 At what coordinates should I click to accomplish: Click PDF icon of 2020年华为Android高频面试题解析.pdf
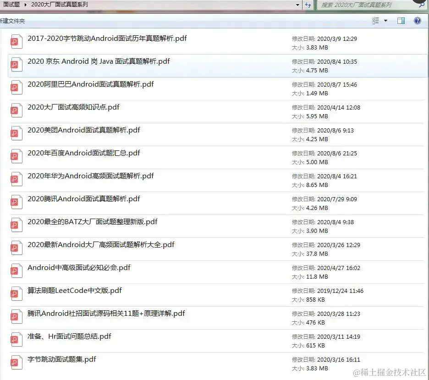coord(16,179)
